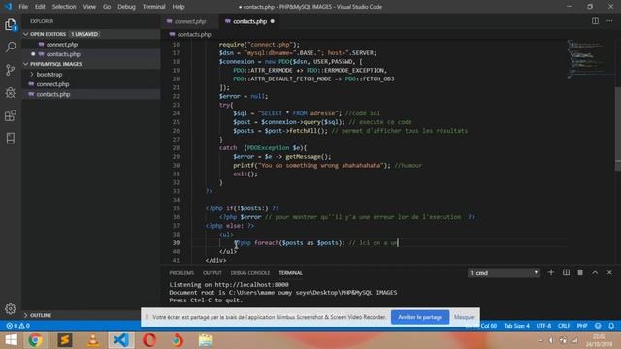
Task: Split the editor to the right
Action: 595,21
